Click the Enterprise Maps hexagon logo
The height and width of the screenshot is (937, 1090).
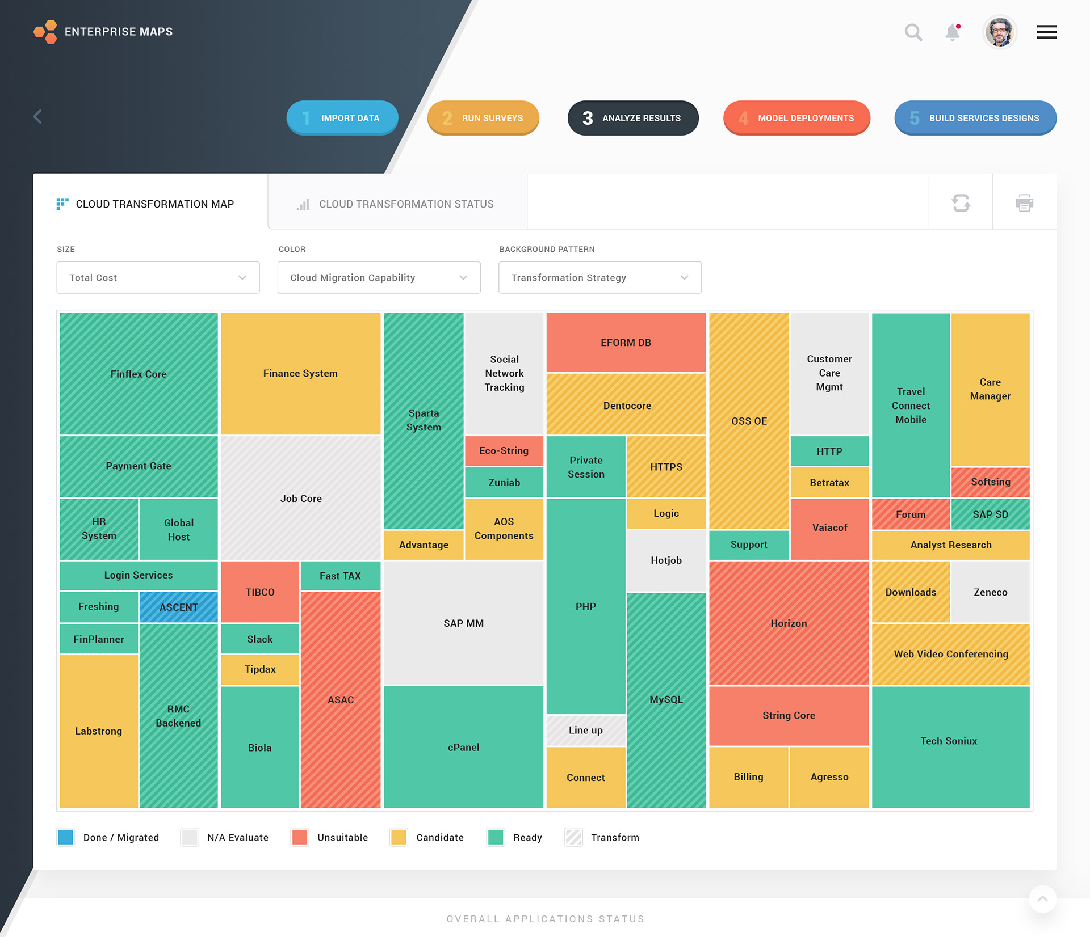point(45,32)
